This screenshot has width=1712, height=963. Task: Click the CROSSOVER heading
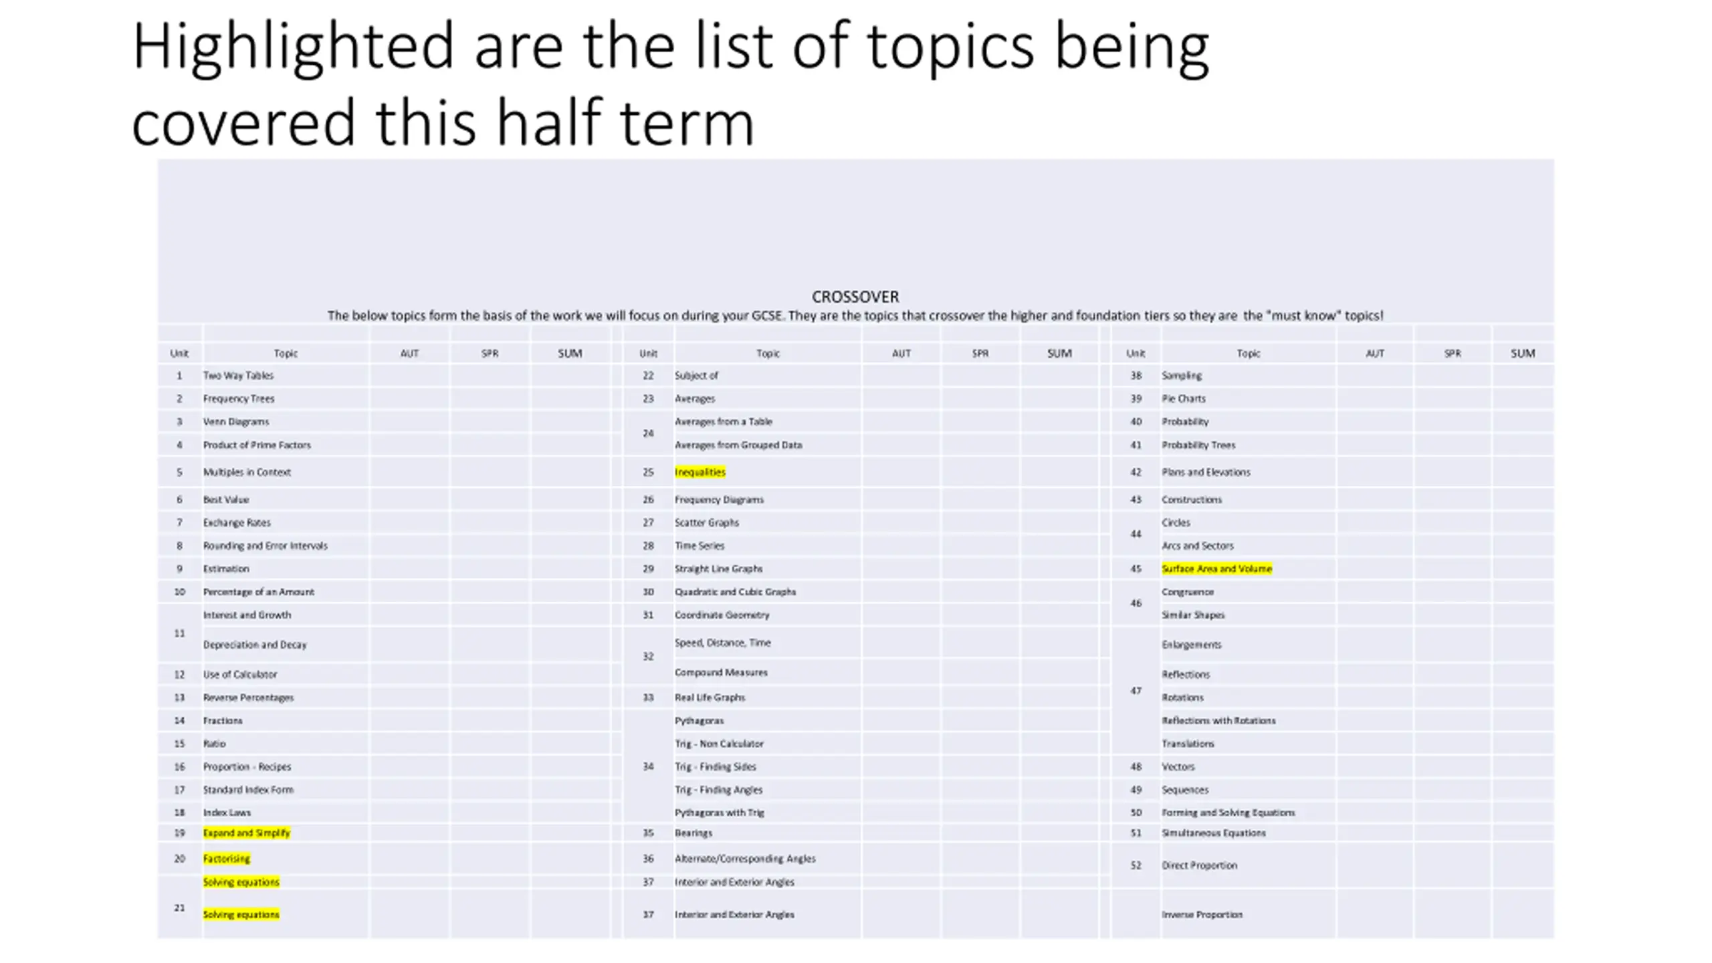[x=855, y=297]
